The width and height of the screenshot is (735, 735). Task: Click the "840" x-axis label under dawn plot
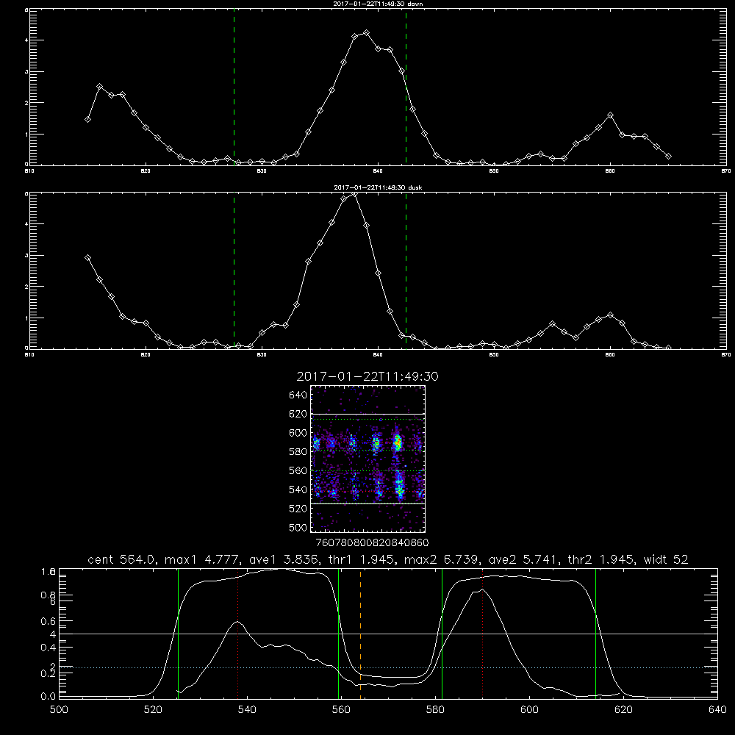(378, 171)
